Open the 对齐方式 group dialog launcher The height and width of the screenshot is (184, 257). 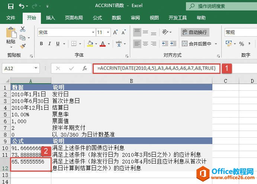(x=218, y=56)
